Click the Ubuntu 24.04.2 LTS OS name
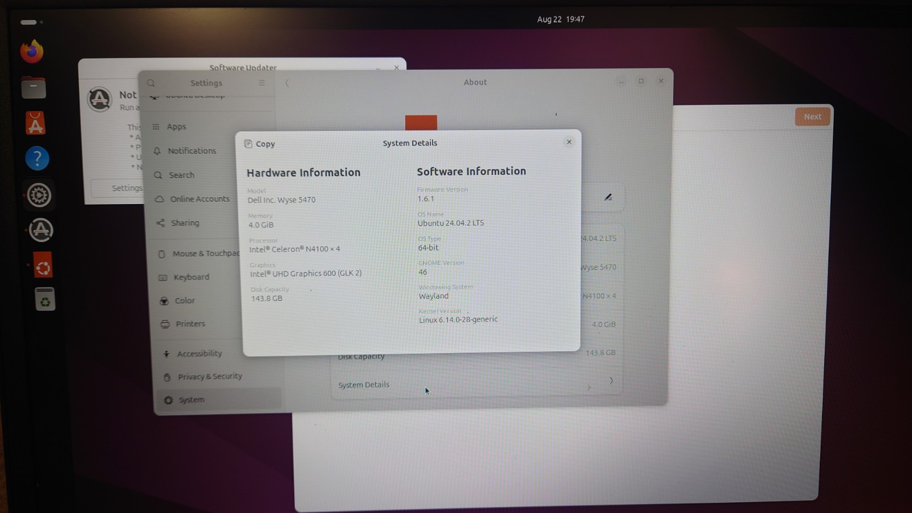This screenshot has height=513, width=912. [x=451, y=223]
